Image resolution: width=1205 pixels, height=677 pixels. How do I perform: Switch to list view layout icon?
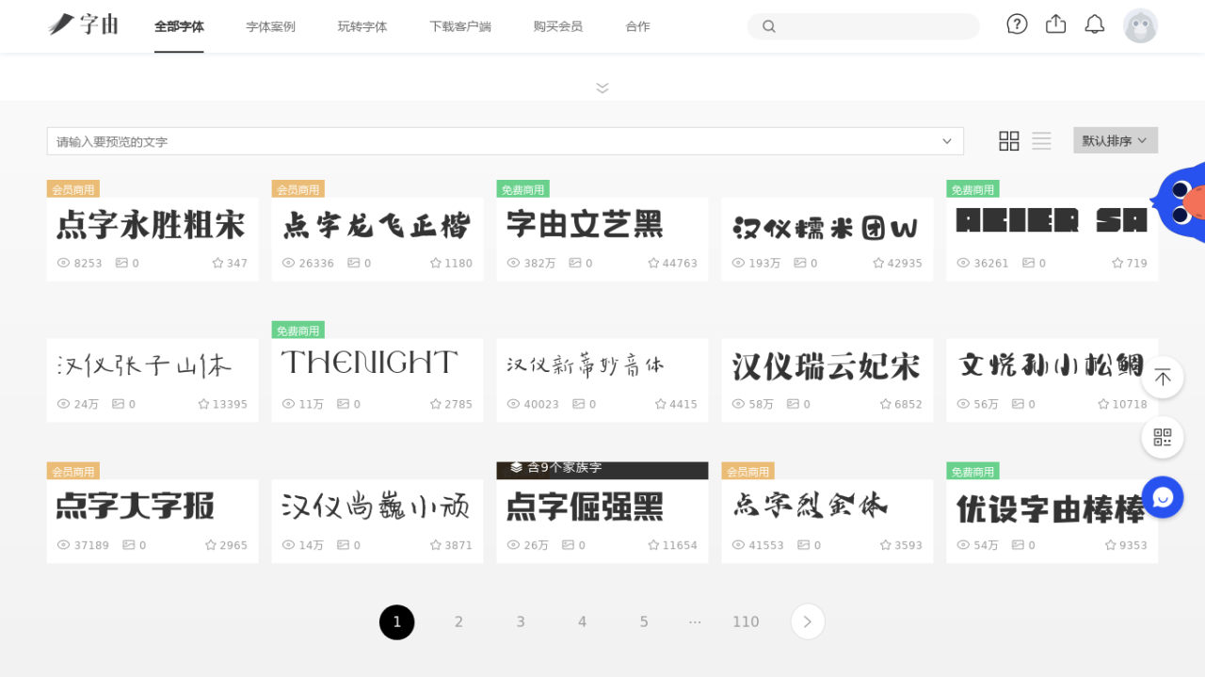tap(1041, 140)
